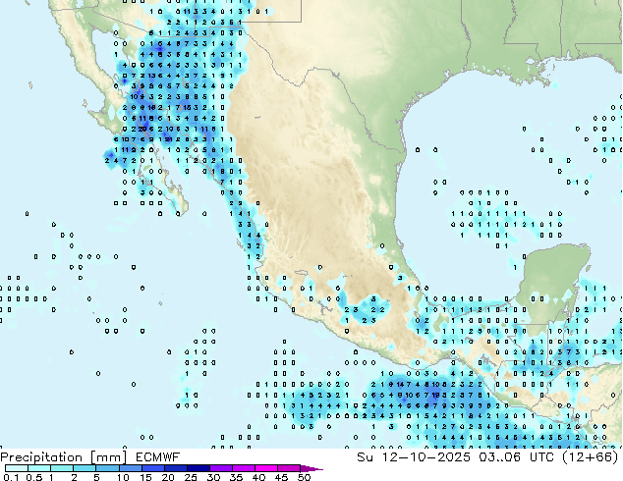Screen dimensions: 623x481
Task: Click the 1–2 mm legend color swatch
Action: tap(62, 468)
